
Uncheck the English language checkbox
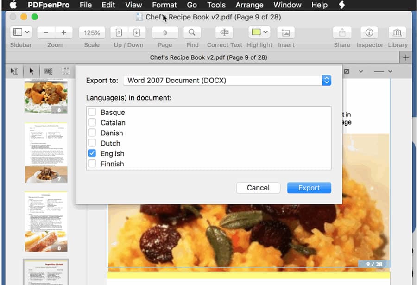pos(92,153)
